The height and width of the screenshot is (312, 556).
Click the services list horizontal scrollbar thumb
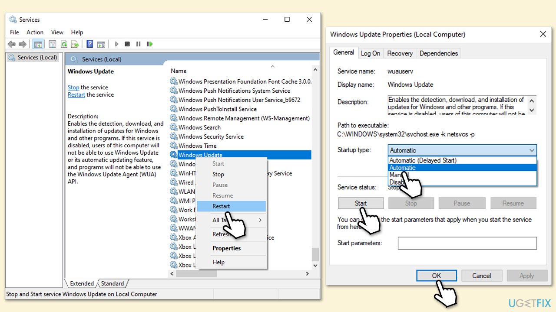click(x=197, y=274)
